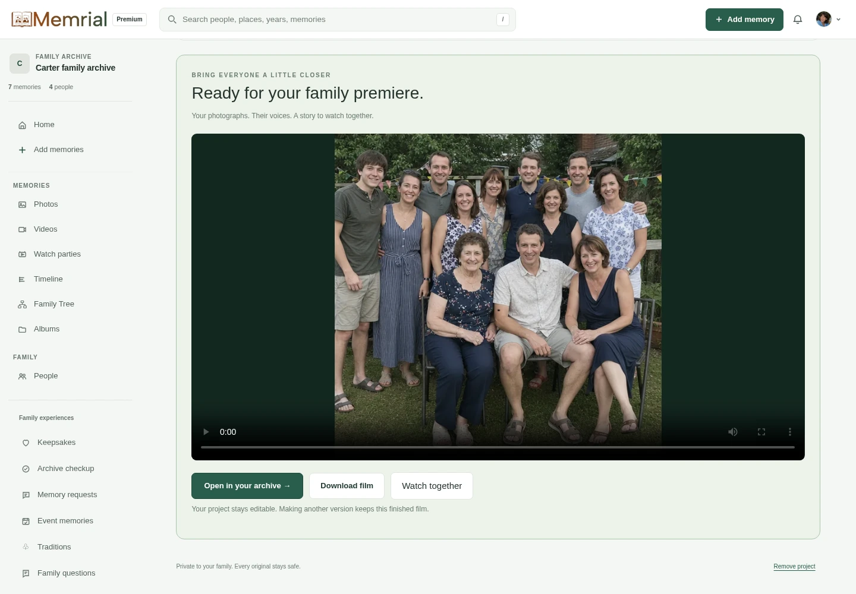856x594 pixels.
Task: Click the search magnifier icon
Action: 172,20
